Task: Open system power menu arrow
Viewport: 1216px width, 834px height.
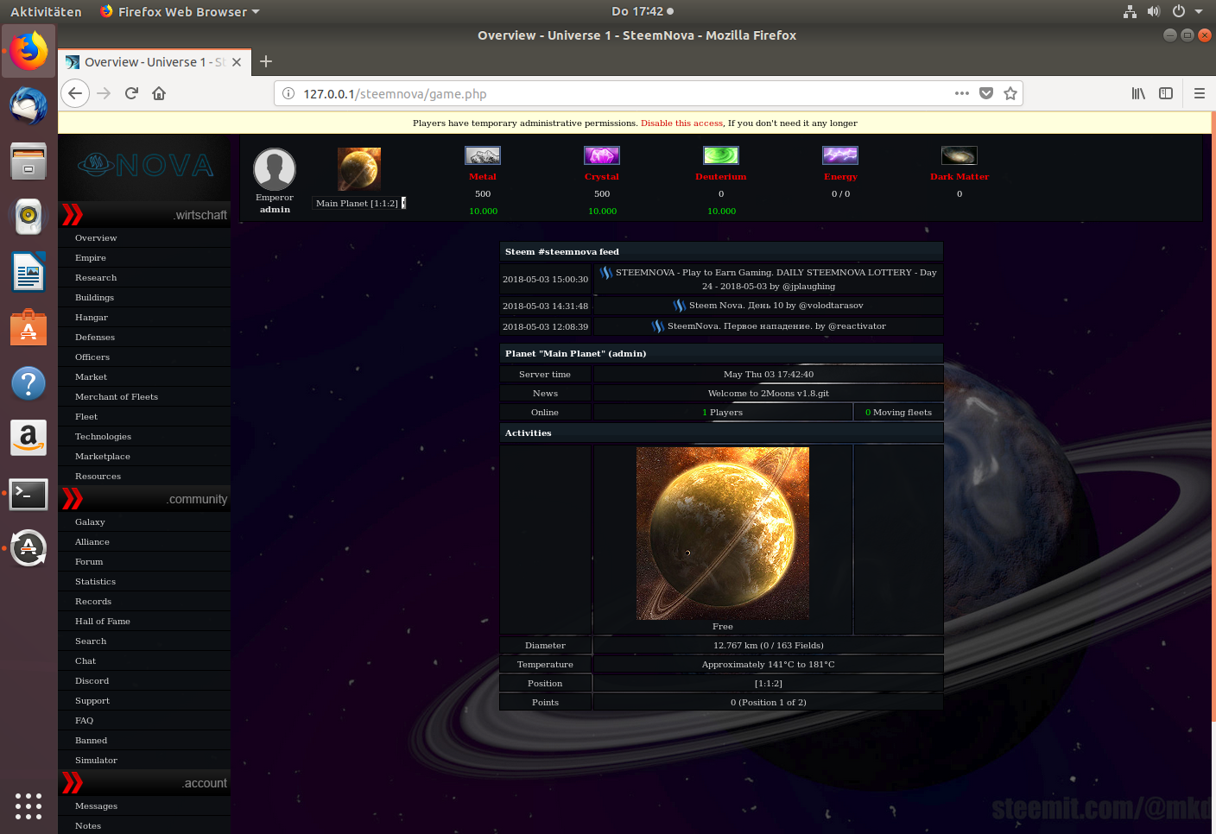Action: coord(1199,11)
